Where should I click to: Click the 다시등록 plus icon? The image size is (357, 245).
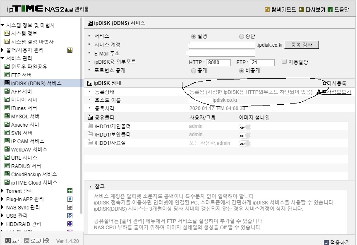(x=325, y=83)
